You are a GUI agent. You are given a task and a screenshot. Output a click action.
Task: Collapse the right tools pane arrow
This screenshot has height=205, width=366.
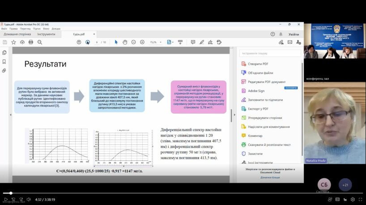coord(232,115)
